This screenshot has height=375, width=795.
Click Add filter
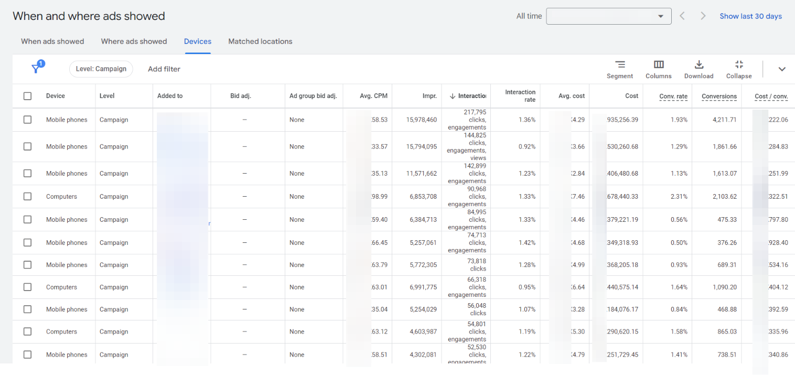click(164, 69)
